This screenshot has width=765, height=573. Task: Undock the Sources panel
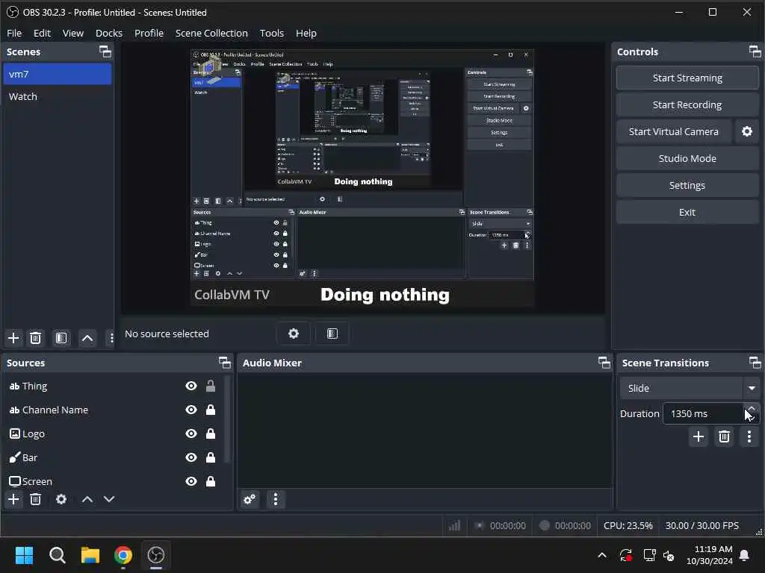click(224, 363)
